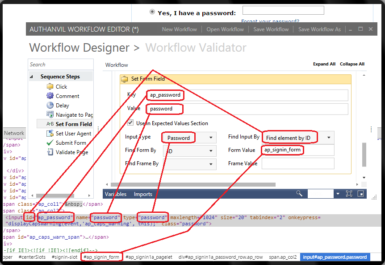
Task: Click the 'Forgot your password?' link
Action: (270, 21)
